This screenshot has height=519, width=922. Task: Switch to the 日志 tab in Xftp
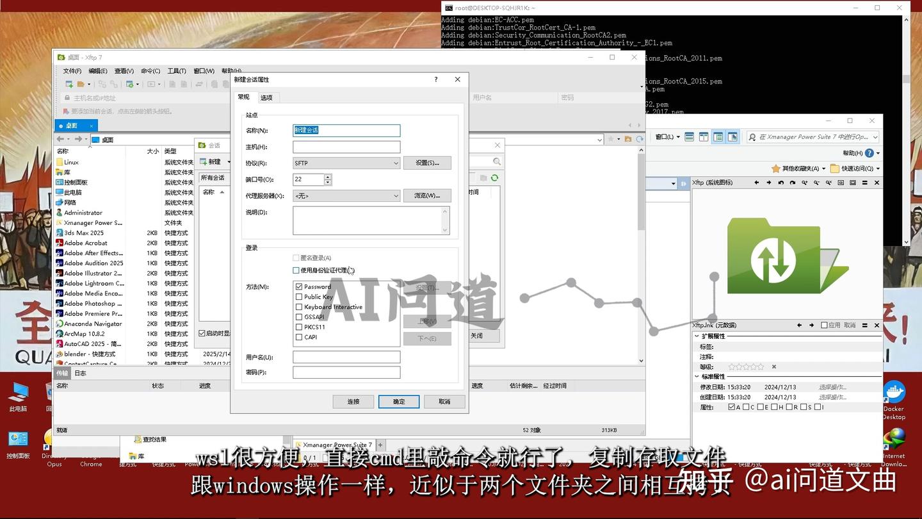coord(81,373)
